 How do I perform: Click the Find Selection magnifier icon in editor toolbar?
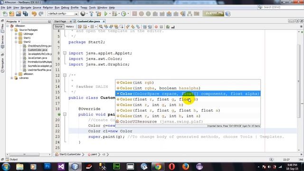click(x=101, y=27)
